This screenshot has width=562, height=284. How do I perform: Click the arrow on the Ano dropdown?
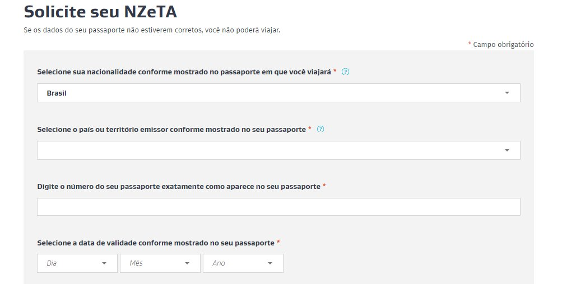click(270, 263)
